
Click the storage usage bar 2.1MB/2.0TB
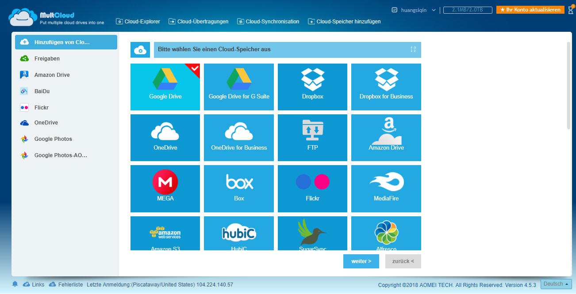(468, 10)
